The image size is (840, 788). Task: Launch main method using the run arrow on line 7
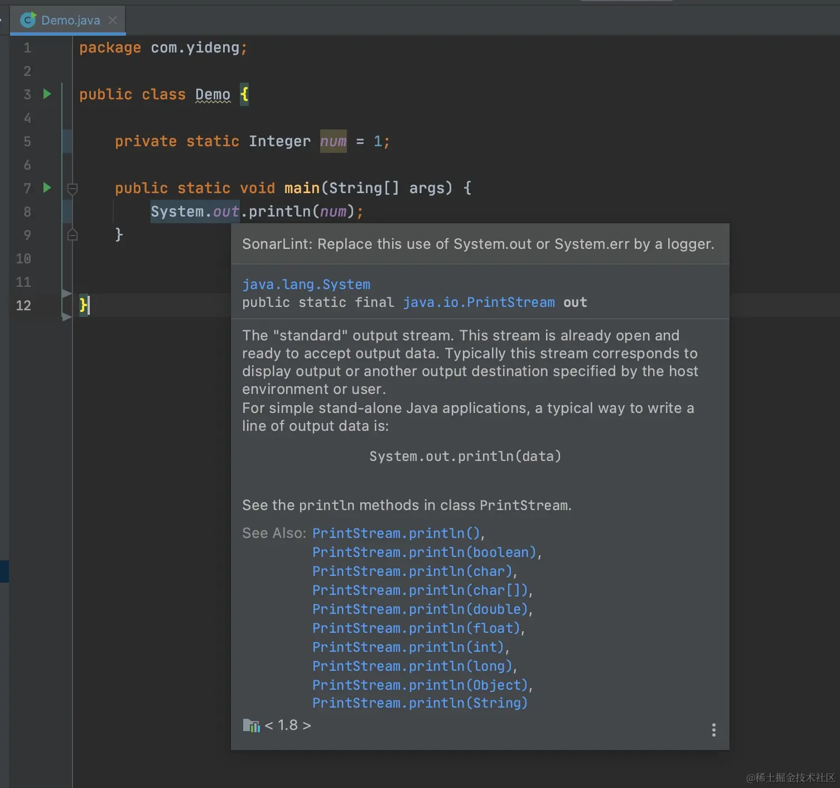[47, 188]
